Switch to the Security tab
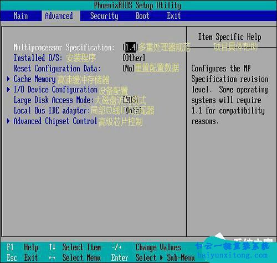 point(104,16)
